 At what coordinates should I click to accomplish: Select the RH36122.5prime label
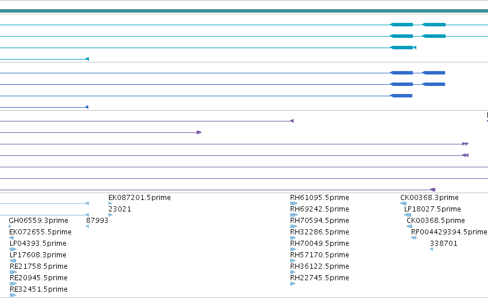click(319, 266)
